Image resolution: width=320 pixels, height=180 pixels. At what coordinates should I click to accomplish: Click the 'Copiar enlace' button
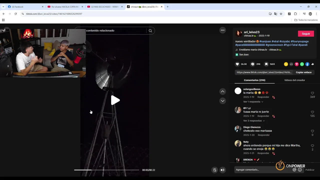pos(303,72)
